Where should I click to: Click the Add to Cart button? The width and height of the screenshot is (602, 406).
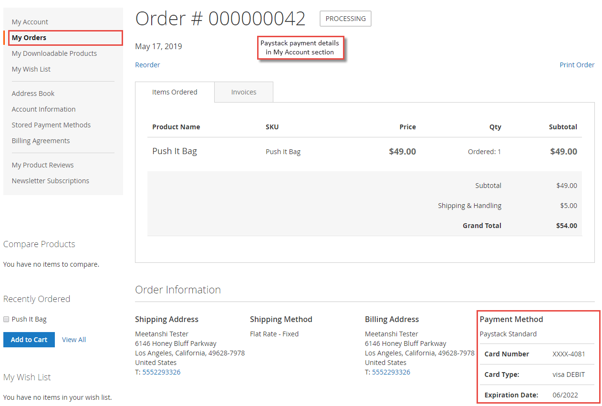click(29, 339)
